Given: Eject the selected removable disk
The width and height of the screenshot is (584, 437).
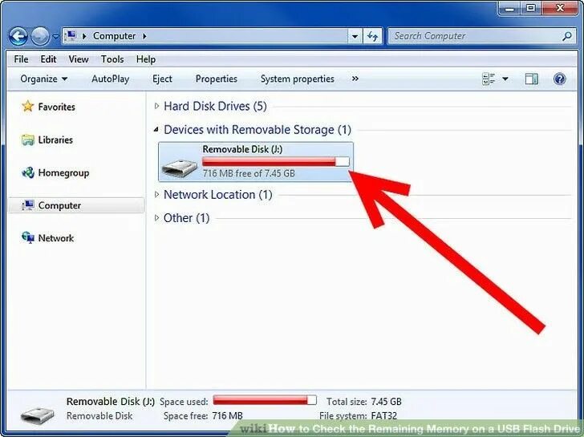Looking at the screenshot, I should click(x=162, y=79).
